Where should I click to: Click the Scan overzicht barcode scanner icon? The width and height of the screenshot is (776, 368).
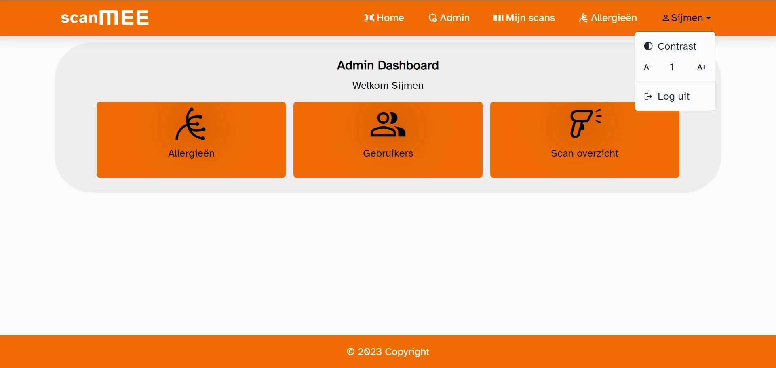tap(584, 123)
